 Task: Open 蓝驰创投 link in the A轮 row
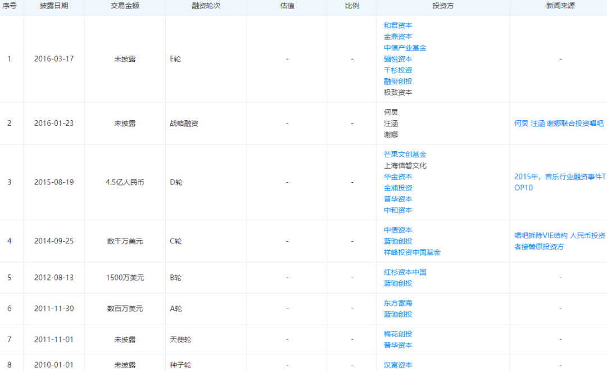tap(397, 314)
